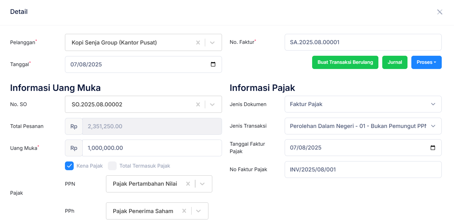The width and height of the screenshot is (454, 224).
Task: Expand the No. SO selection list
Action: pos(212,104)
